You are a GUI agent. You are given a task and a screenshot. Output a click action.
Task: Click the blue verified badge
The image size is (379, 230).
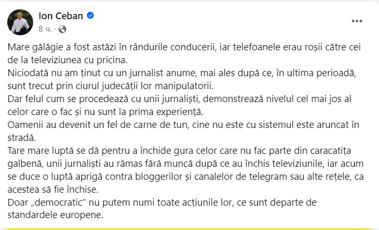tap(91, 16)
